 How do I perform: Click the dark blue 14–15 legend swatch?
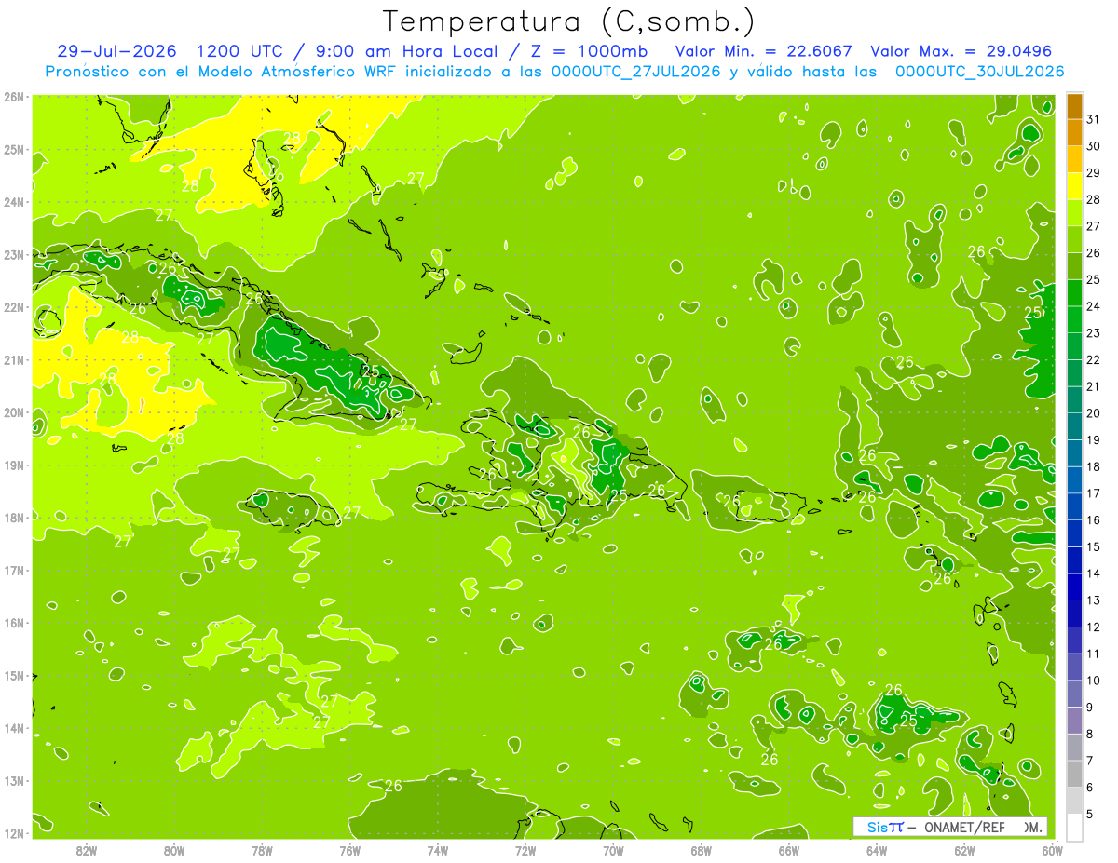pyautogui.click(x=1074, y=560)
